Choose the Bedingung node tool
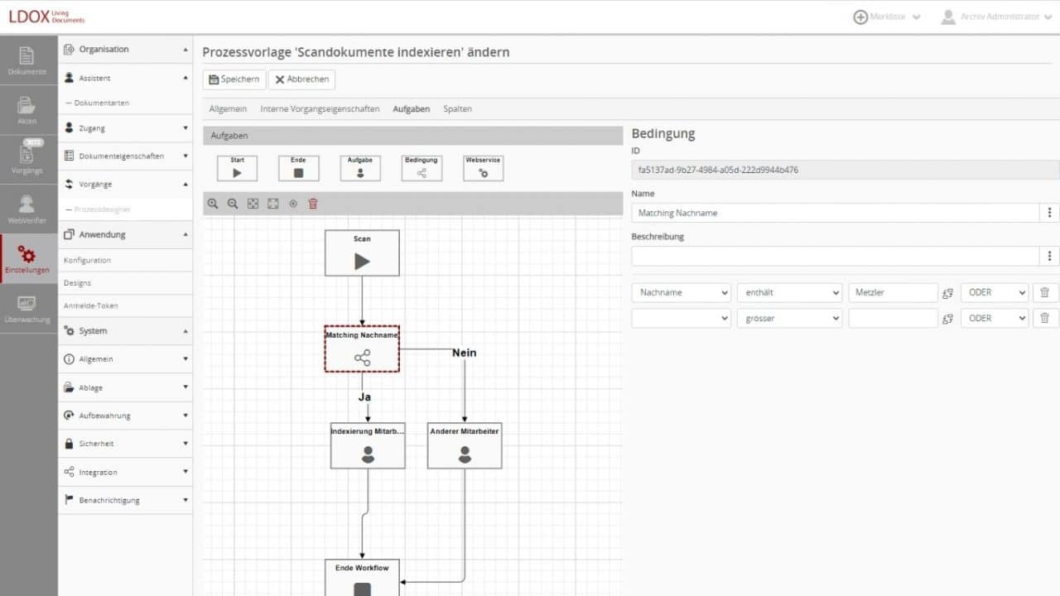 click(x=422, y=168)
